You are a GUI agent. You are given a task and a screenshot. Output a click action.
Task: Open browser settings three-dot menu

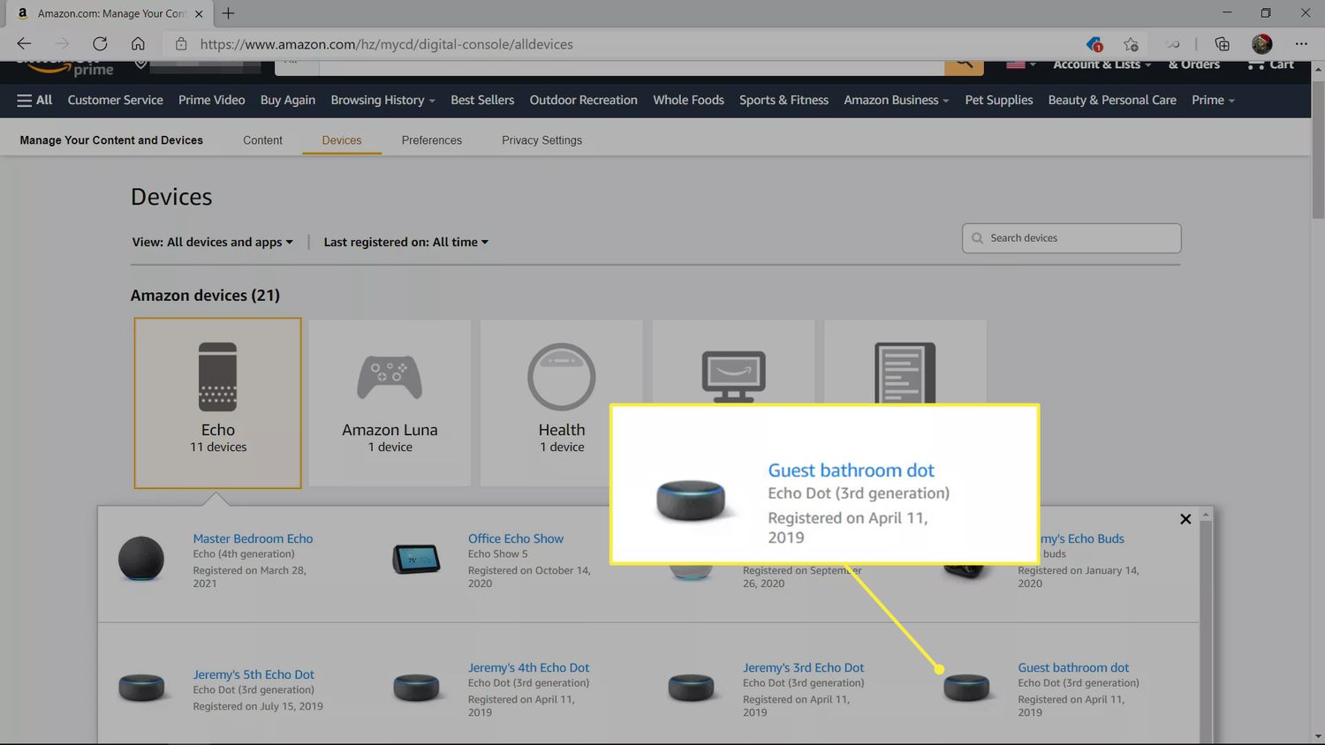1301,44
